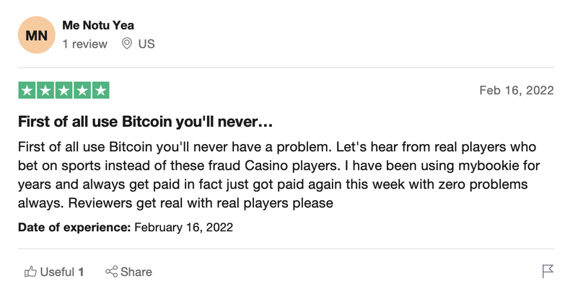Image resolution: width=570 pixels, height=296 pixels.
Task: Click the 'Date of experience' label
Action: tap(73, 228)
